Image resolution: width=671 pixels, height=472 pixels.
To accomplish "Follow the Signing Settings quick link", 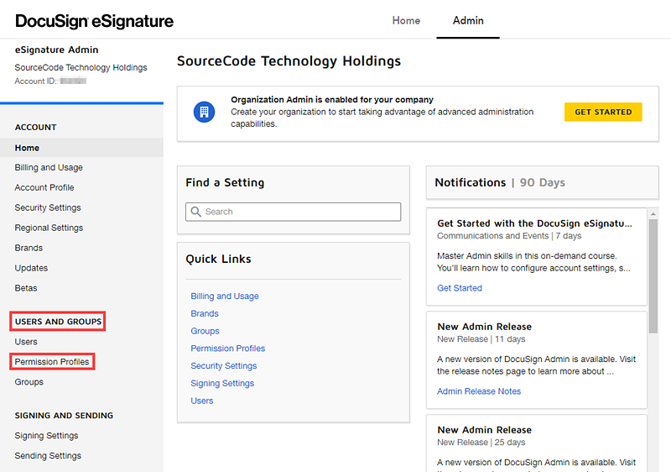I will [x=222, y=384].
